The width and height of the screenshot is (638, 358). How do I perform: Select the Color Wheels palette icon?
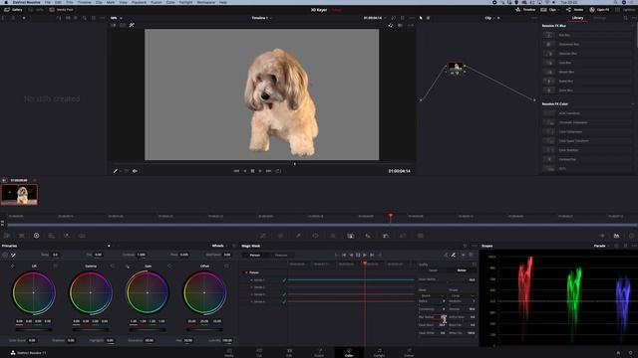click(36, 236)
